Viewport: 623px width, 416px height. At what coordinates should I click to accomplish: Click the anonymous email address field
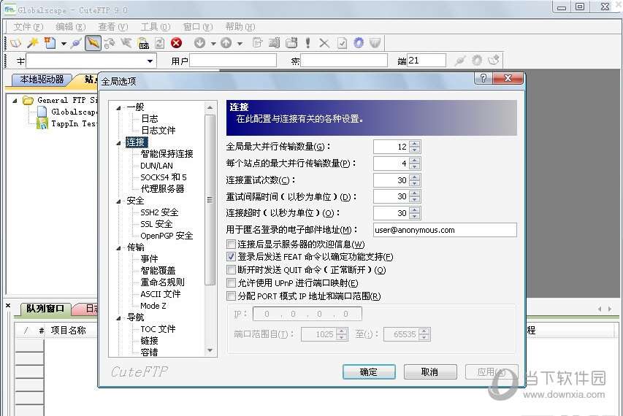click(x=445, y=230)
